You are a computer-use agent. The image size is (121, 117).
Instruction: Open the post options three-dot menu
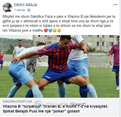coord(115,5)
